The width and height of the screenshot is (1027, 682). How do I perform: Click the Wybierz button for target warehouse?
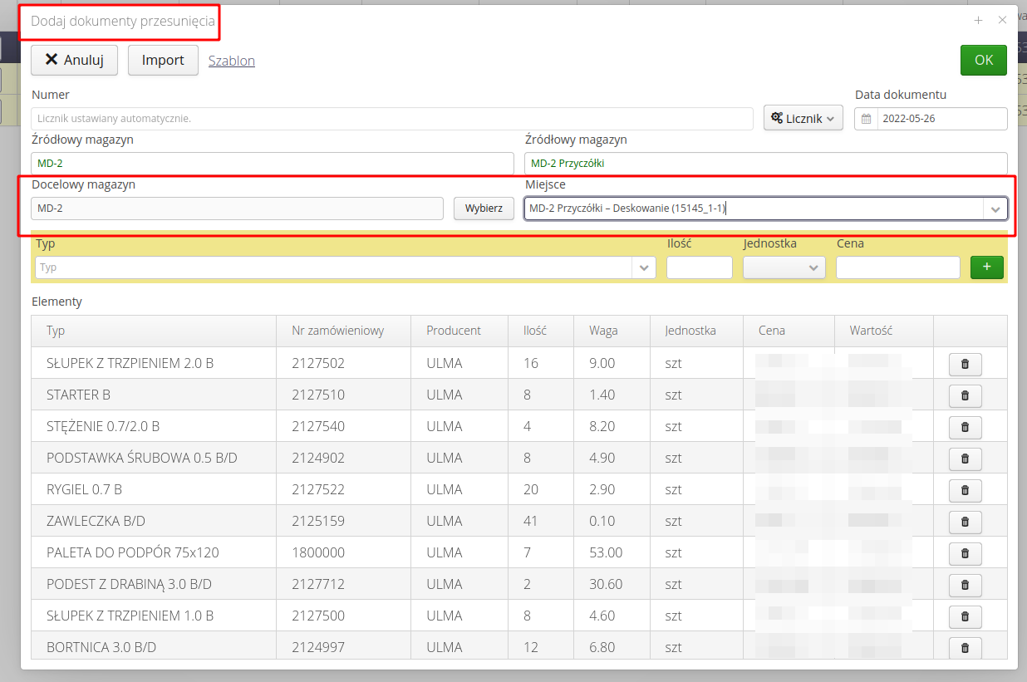(484, 209)
